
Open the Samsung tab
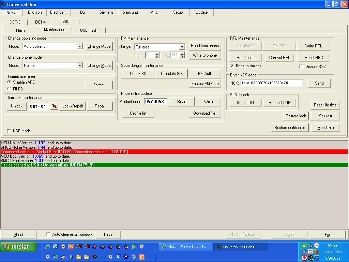(x=130, y=12)
